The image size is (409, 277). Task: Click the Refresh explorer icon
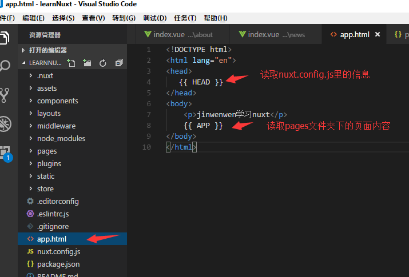coord(103,63)
